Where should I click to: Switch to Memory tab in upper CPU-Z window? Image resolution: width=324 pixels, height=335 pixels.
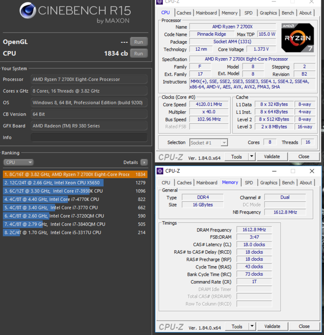(x=230, y=13)
